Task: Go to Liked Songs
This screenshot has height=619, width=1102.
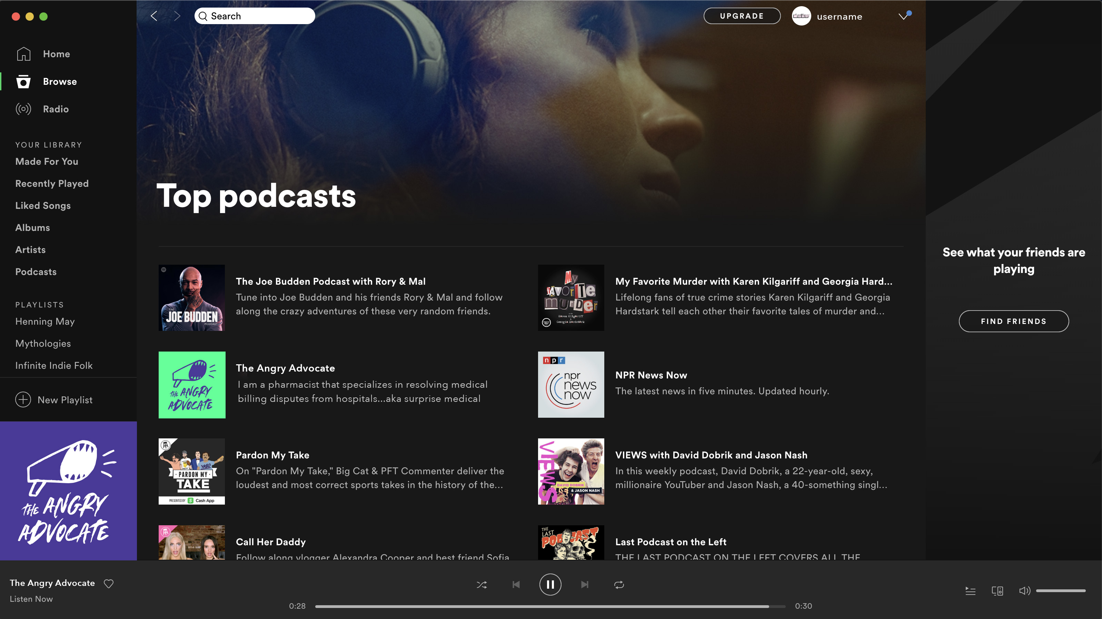Action: click(x=43, y=206)
